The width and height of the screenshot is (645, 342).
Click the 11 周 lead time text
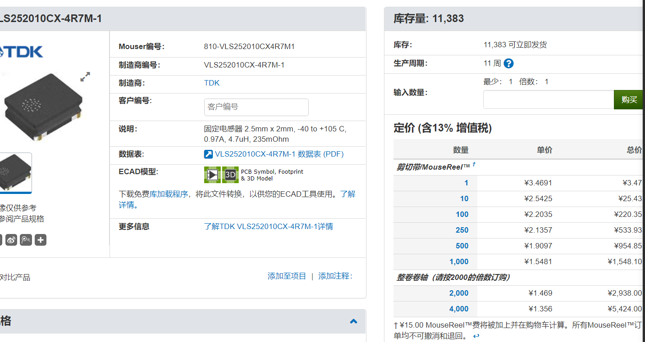[492, 63]
